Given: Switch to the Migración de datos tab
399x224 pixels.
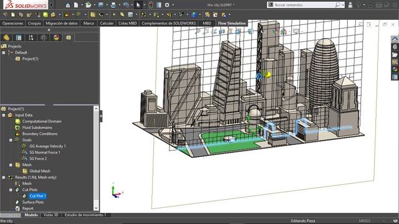Looking at the screenshot, I should coord(62,24).
